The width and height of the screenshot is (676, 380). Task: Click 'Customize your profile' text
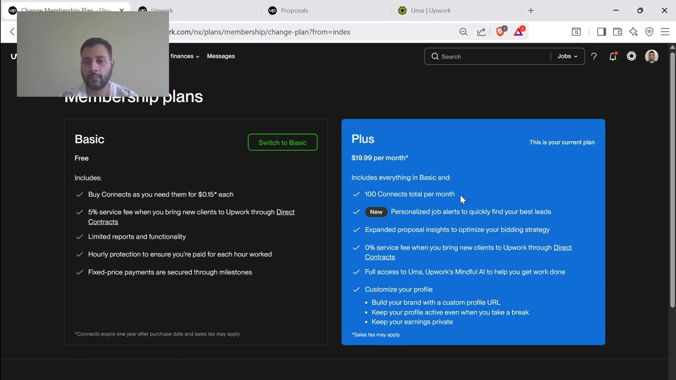point(399,289)
